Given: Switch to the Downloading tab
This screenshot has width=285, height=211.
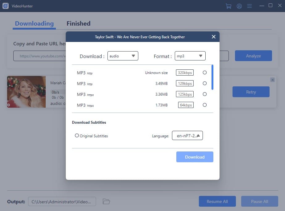Looking at the screenshot, I should point(34,24).
